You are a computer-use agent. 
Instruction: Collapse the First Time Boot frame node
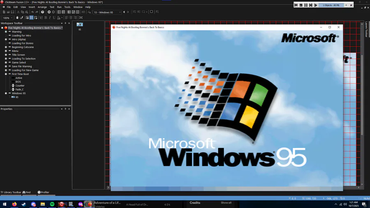tap(6, 74)
